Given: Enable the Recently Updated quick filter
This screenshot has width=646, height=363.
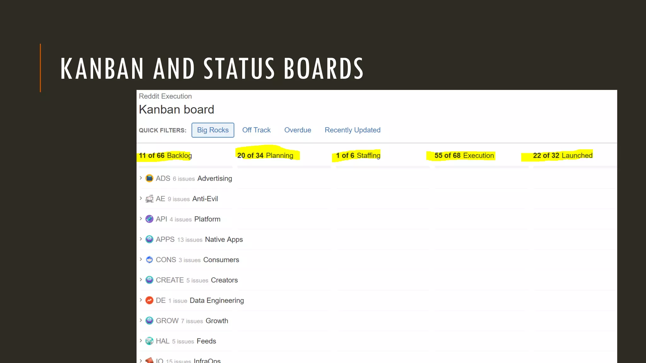Looking at the screenshot, I should pyautogui.click(x=353, y=130).
